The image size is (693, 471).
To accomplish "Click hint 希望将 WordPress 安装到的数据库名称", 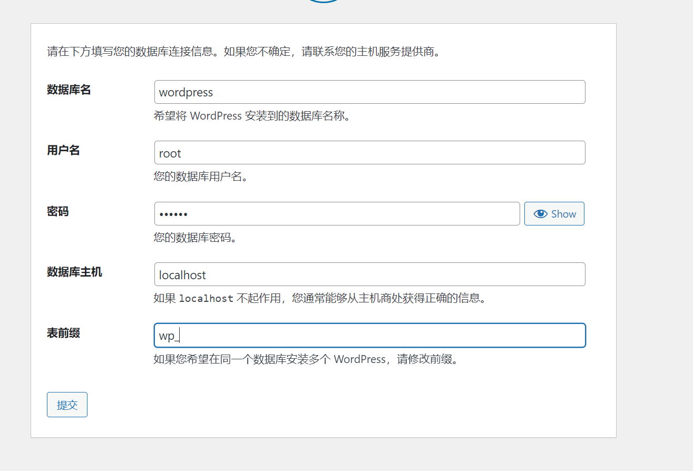I will pyautogui.click(x=252, y=116).
